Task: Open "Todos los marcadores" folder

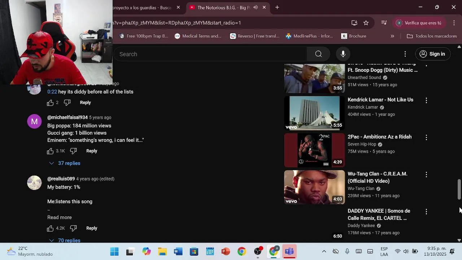Action: pyautogui.click(x=432, y=36)
